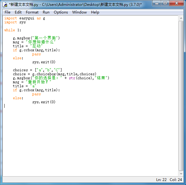Viewport: 186px width, 185px height.
Task: Click the scrollbar down arrow
Action: click(181, 174)
